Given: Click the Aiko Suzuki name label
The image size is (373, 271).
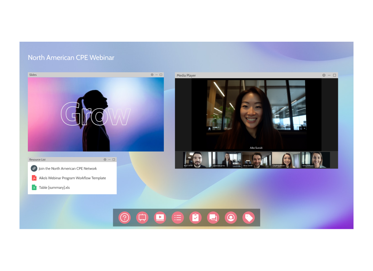Looking at the screenshot, I should pos(256,148).
